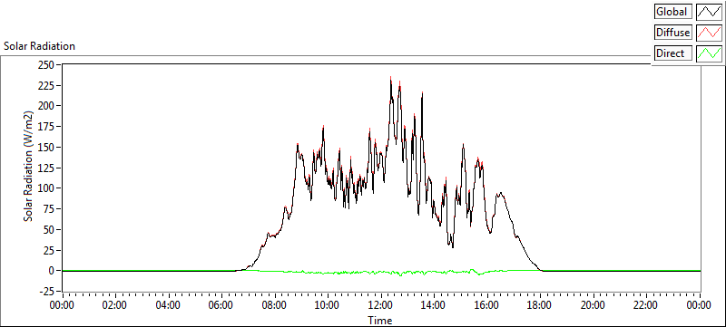Click the 175 y-axis value
726x327 pixels.
[46, 126]
